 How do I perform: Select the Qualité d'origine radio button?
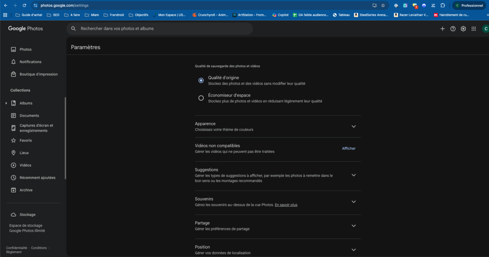pos(201,81)
